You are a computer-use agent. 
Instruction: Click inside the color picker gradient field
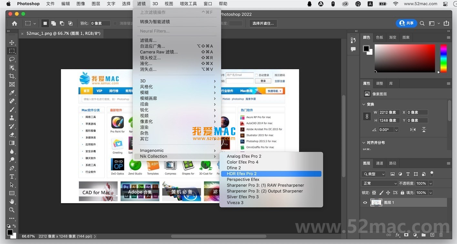tap(405, 58)
